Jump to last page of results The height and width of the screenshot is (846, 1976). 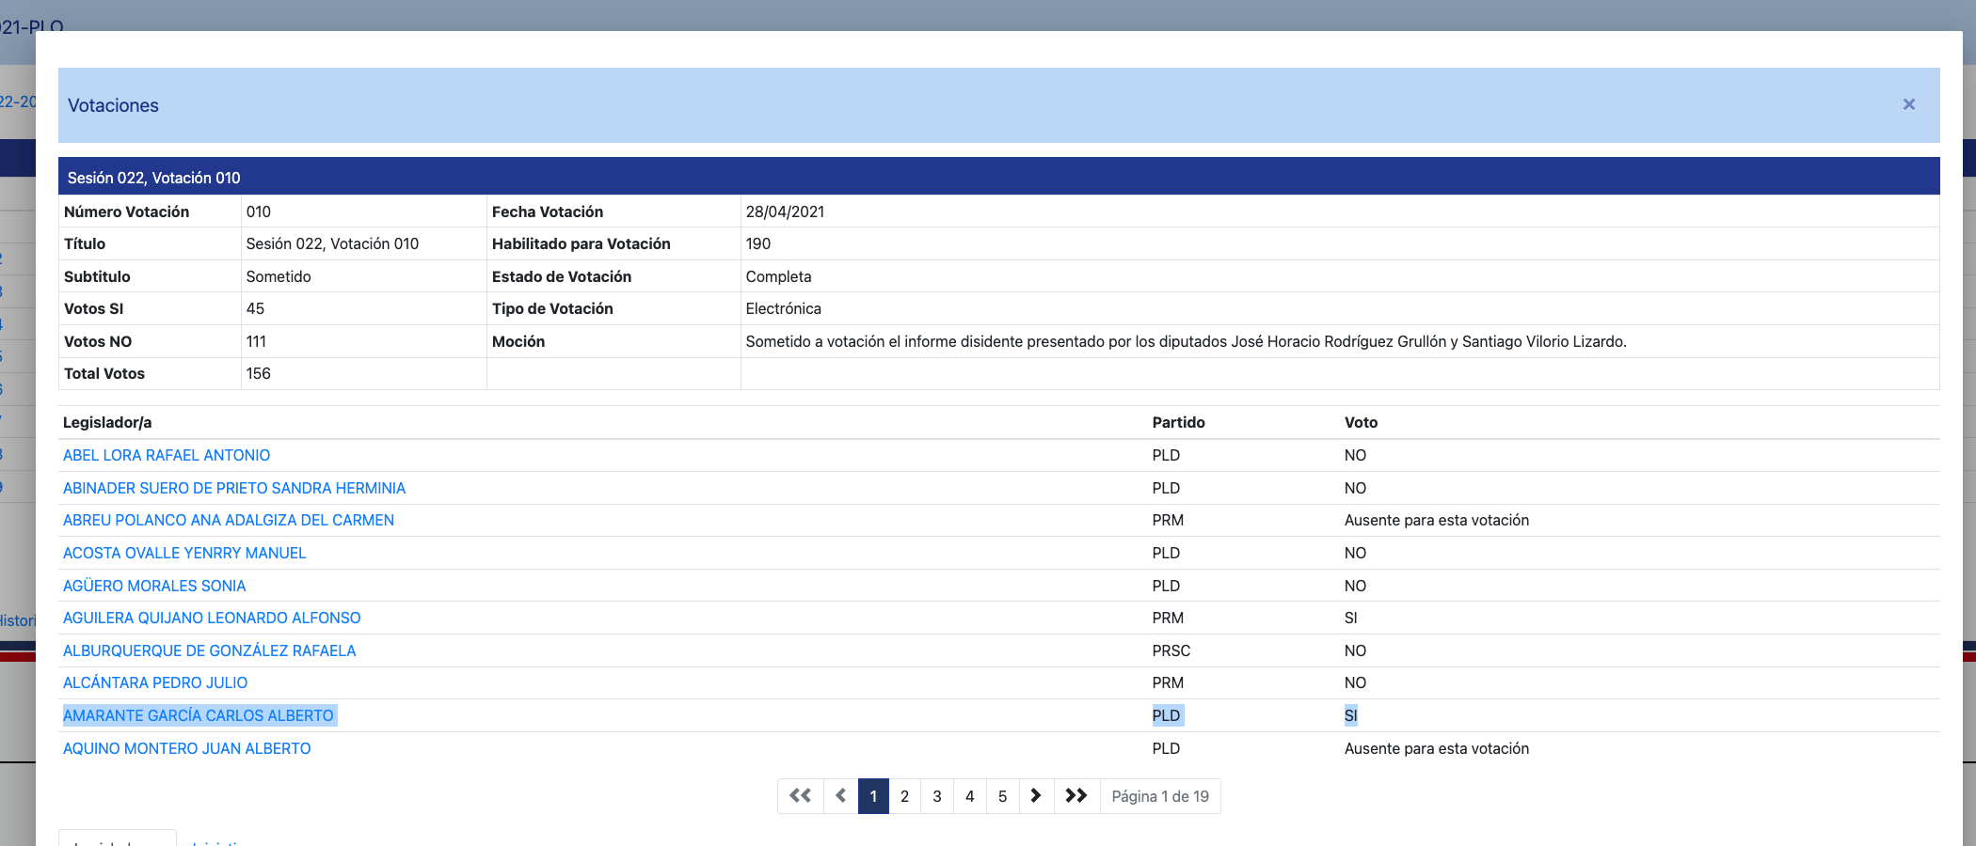tap(1076, 796)
